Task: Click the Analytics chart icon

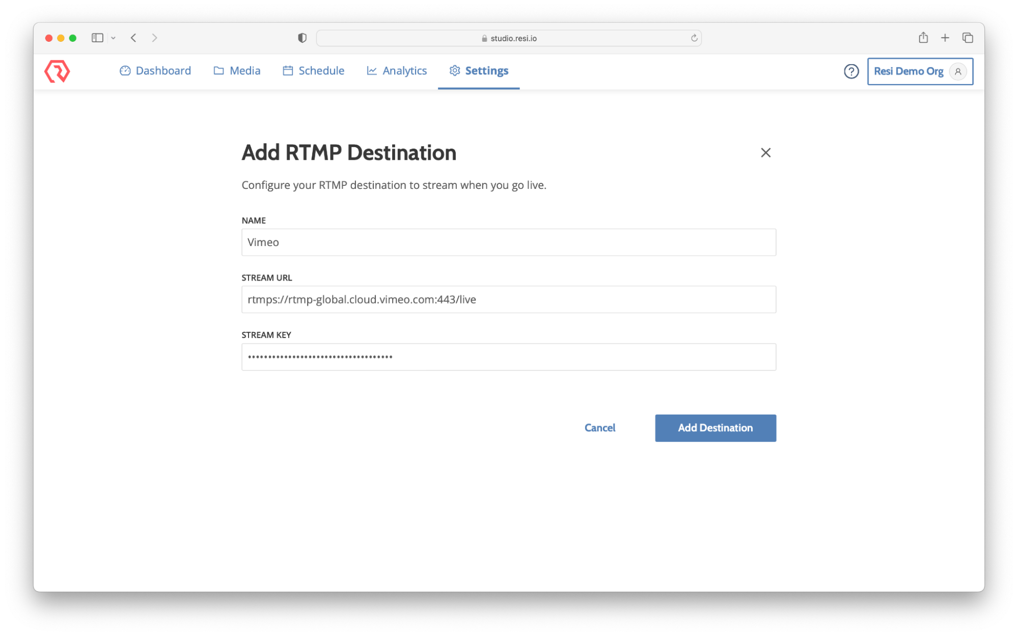Action: (371, 71)
